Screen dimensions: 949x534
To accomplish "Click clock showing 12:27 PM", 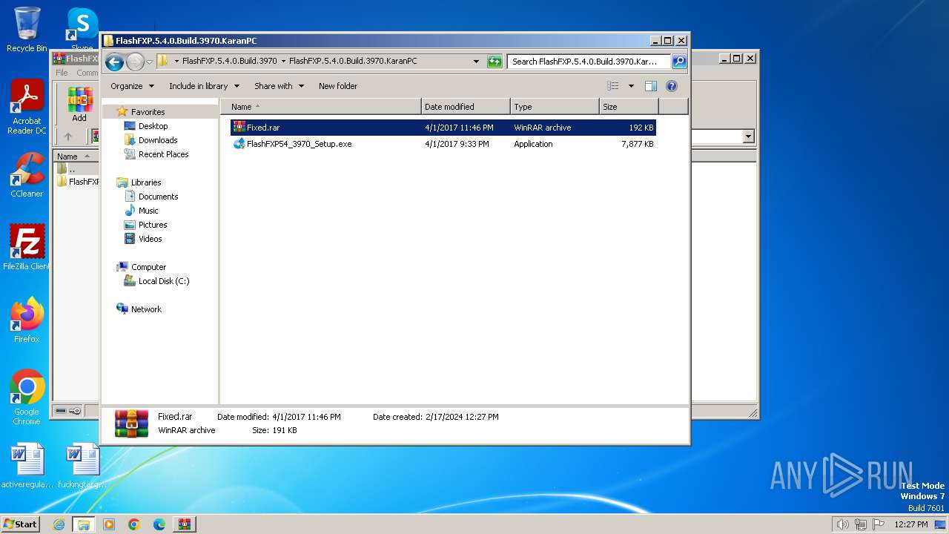I will (x=911, y=524).
